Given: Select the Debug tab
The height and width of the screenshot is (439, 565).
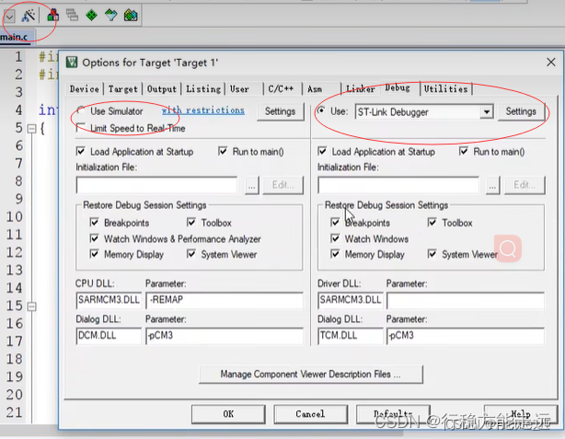Looking at the screenshot, I should coord(398,88).
